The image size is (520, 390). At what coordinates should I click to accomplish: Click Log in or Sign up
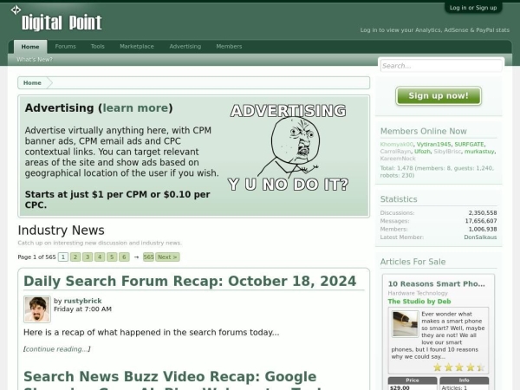point(473,8)
